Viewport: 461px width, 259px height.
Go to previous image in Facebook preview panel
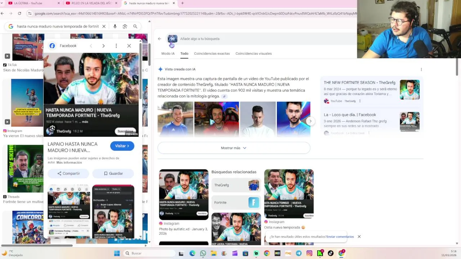[x=91, y=46]
